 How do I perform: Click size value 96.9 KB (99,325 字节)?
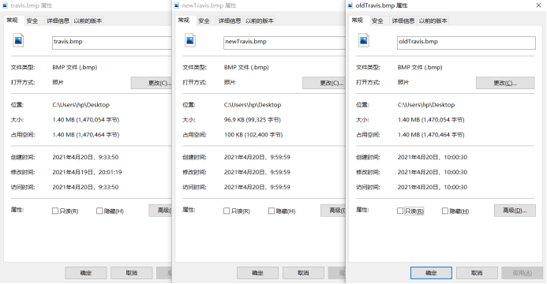(253, 120)
